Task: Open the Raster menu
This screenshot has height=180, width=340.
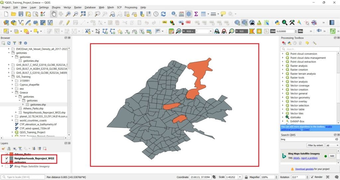Action: pos(78,7)
